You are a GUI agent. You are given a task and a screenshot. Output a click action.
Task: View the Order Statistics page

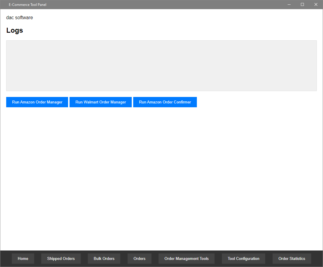pos(291,258)
